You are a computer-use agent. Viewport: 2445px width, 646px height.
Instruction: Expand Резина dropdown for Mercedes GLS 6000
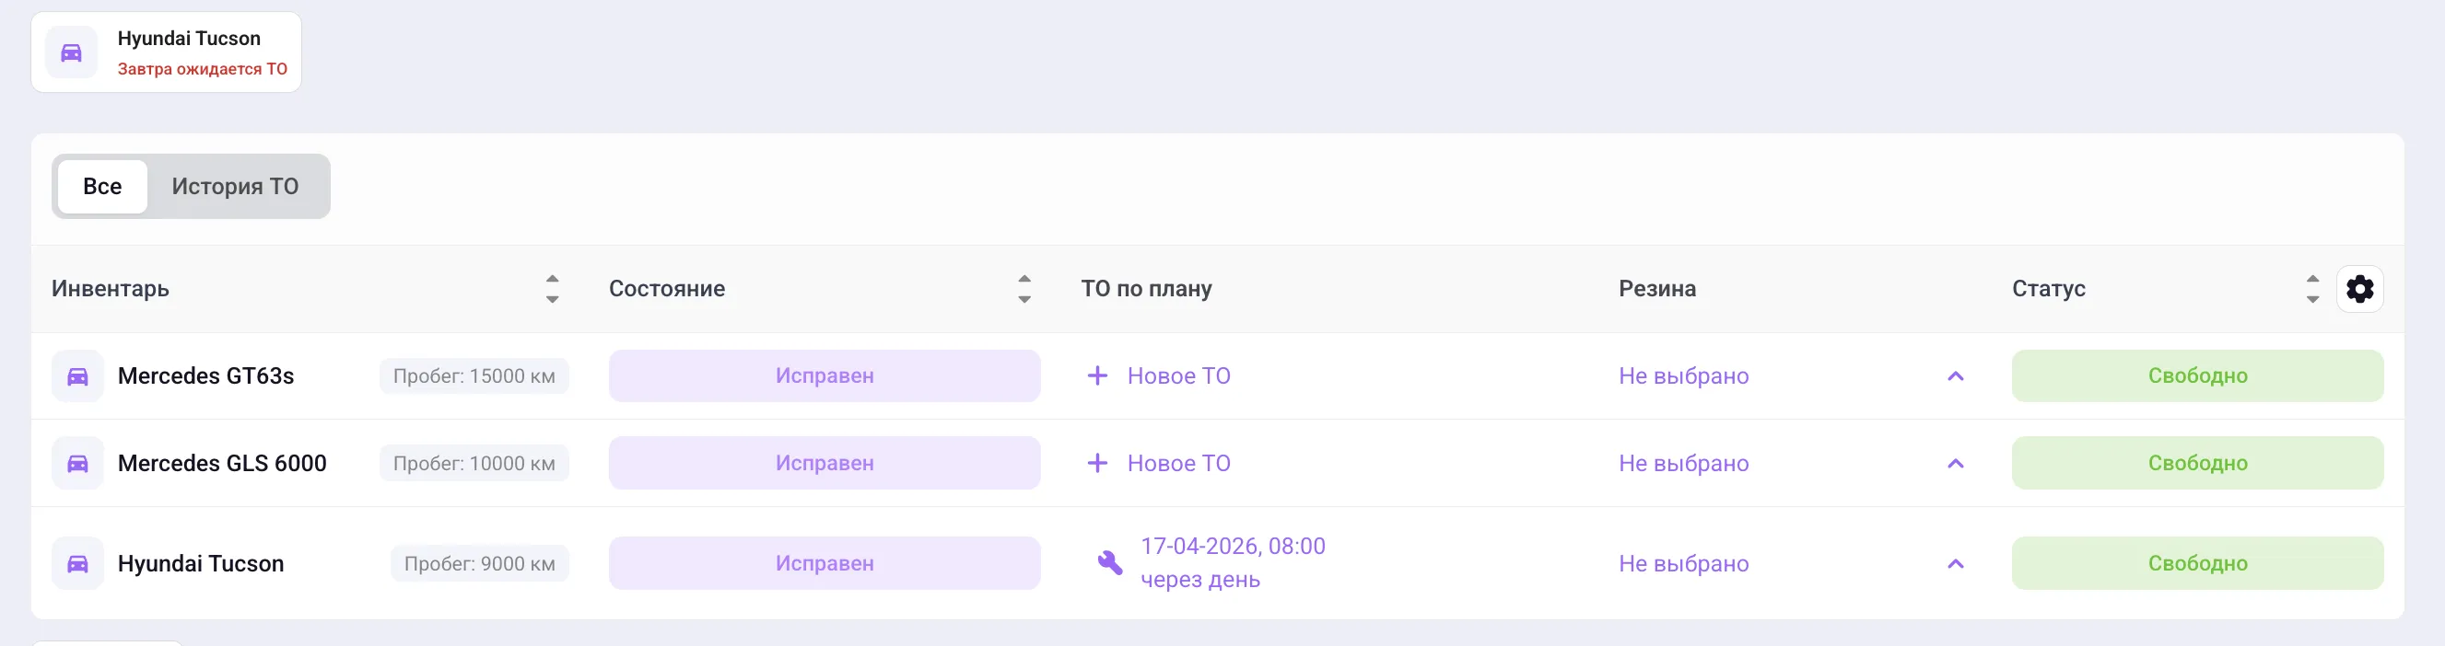1955,463
